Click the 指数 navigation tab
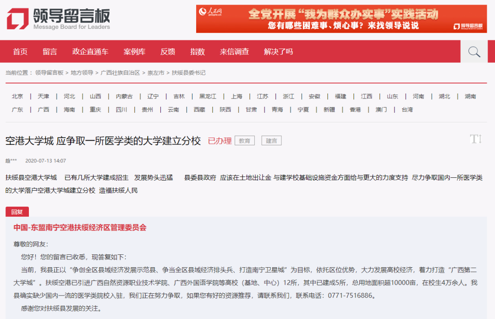Image resolution: width=495 pixels, height=319 pixels. pos(198,51)
